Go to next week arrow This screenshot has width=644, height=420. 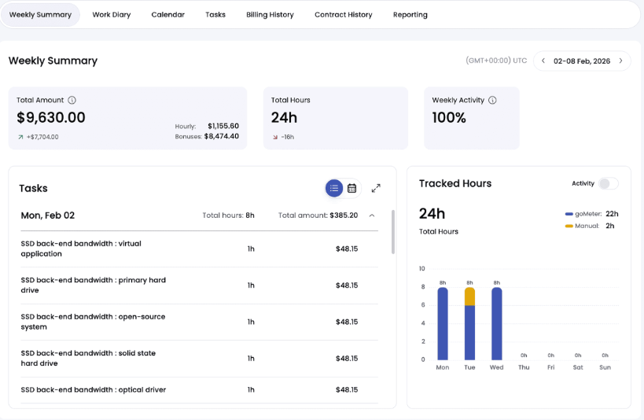(x=620, y=61)
